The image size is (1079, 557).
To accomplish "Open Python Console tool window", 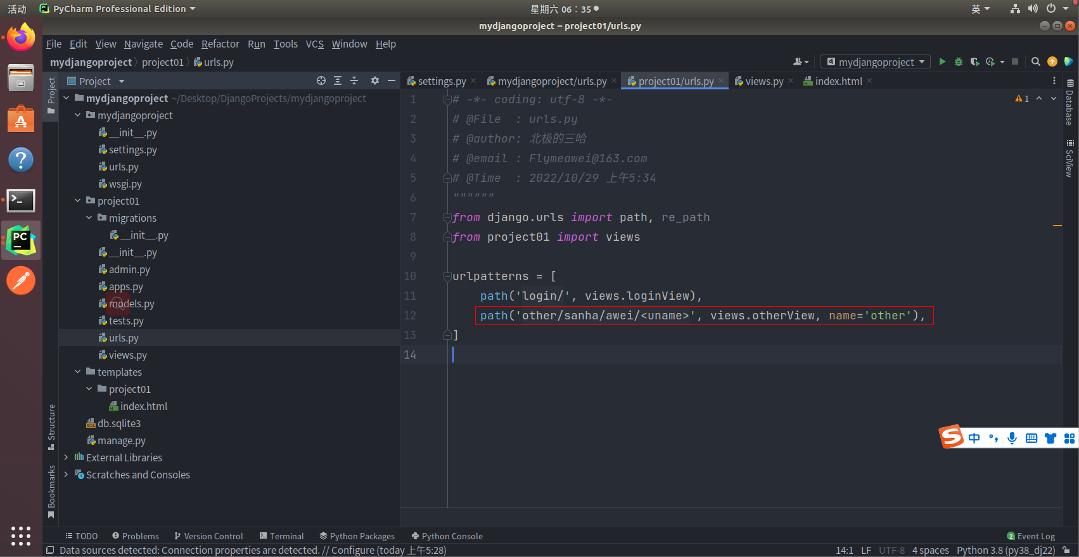I will click(447, 536).
